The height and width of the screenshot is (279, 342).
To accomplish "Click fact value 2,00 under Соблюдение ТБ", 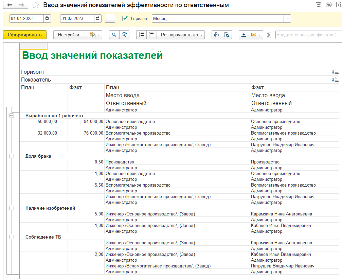I will tap(99, 254).
